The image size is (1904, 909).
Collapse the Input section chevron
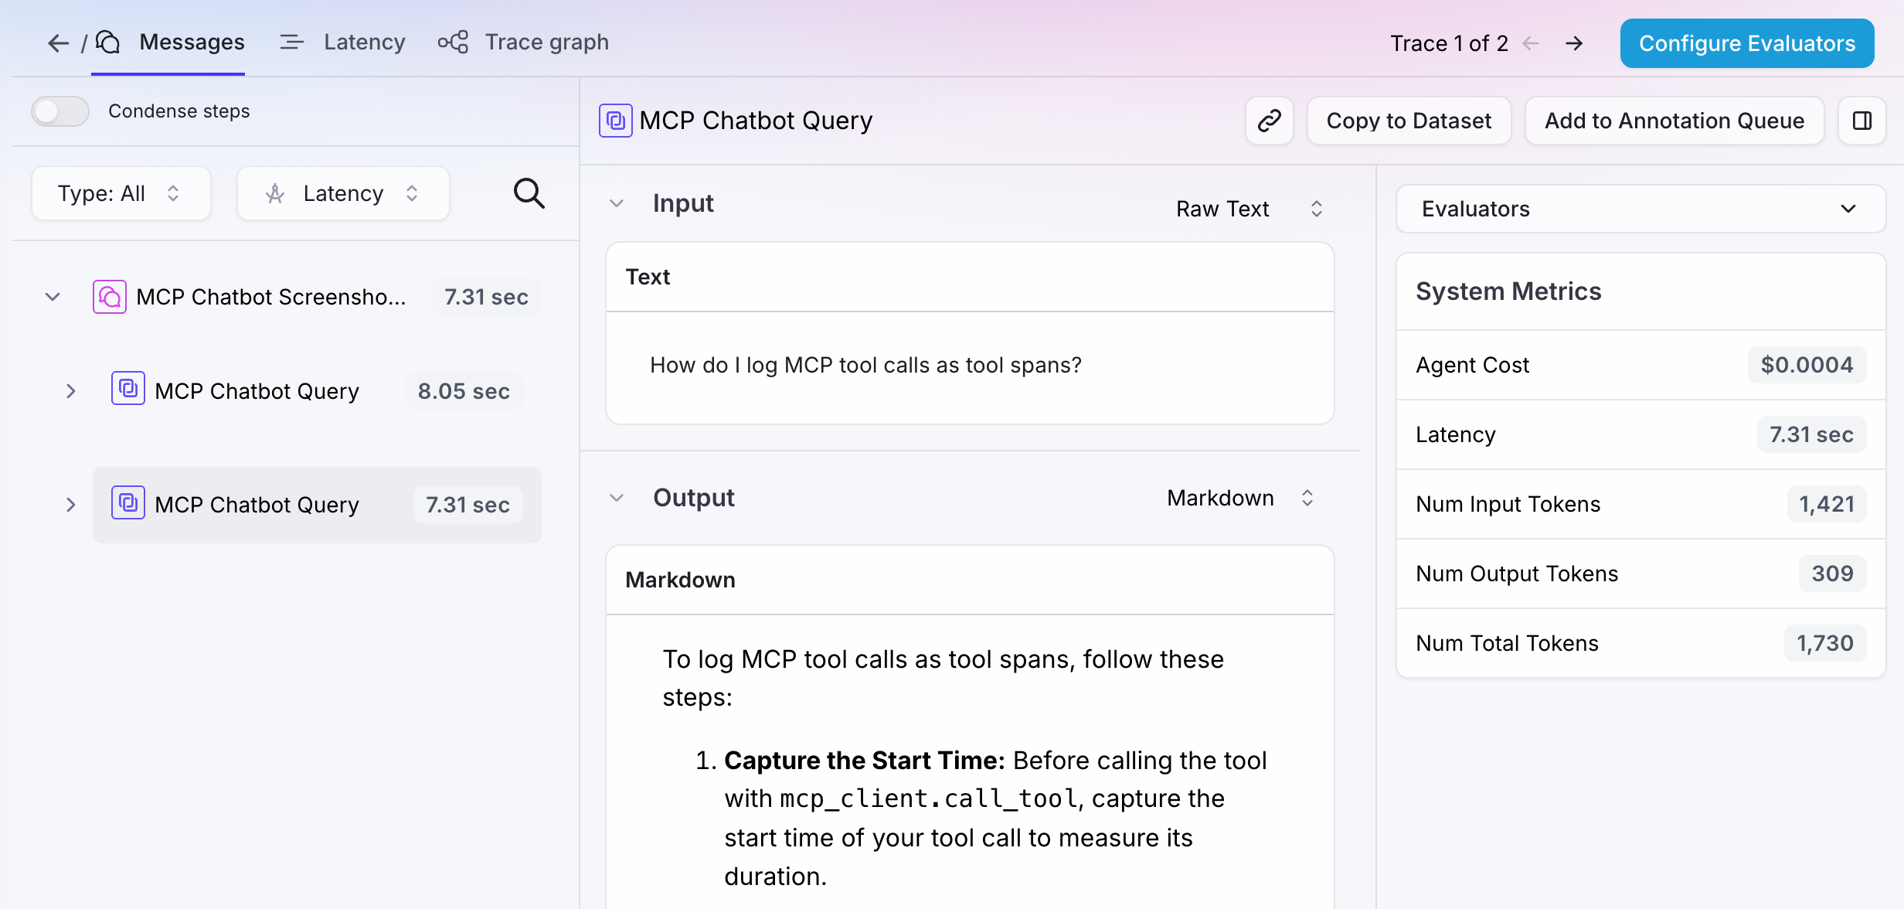617,203
